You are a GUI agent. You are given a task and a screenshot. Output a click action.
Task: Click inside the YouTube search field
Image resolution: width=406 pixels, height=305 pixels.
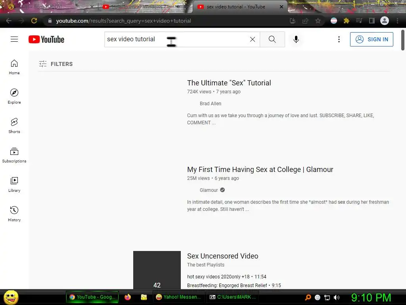click(182, 39)
